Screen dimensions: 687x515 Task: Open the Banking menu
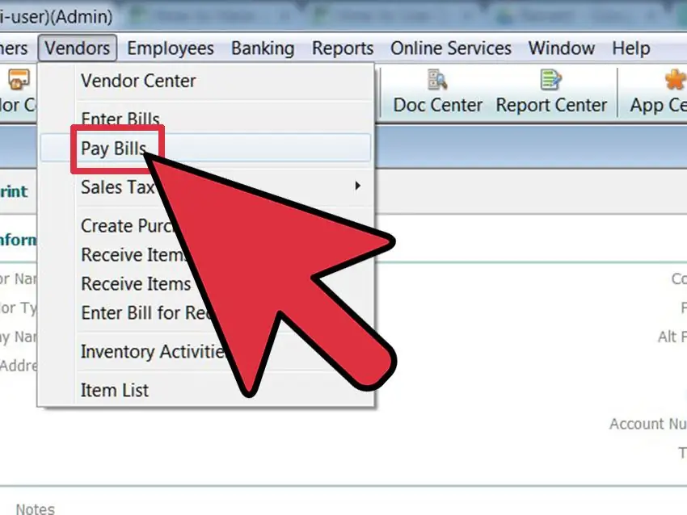coord(263,48)
